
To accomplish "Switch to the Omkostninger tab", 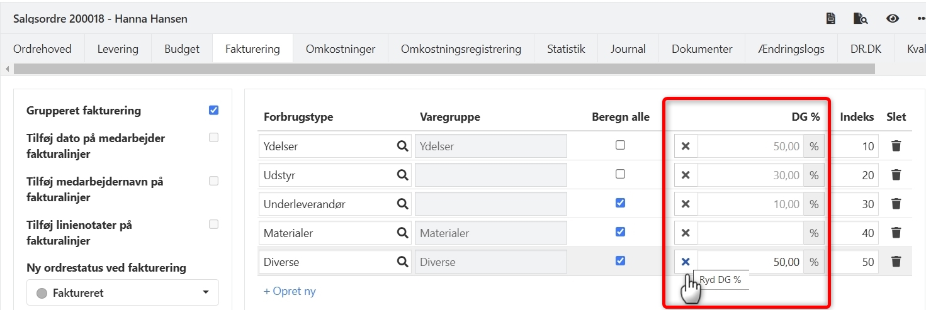I will pos(340,49).
